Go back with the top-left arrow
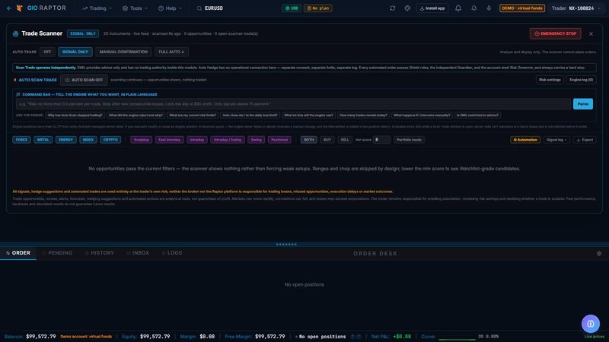The width and height of the screenshot is (609, 342). 9,8
